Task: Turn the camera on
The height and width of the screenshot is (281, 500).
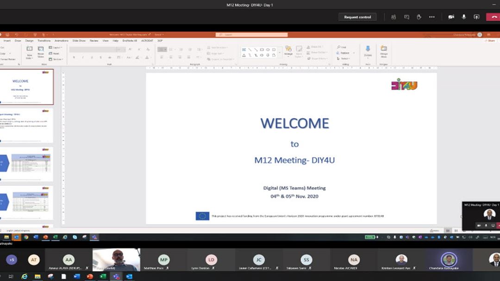Action: tap(451, 17)
